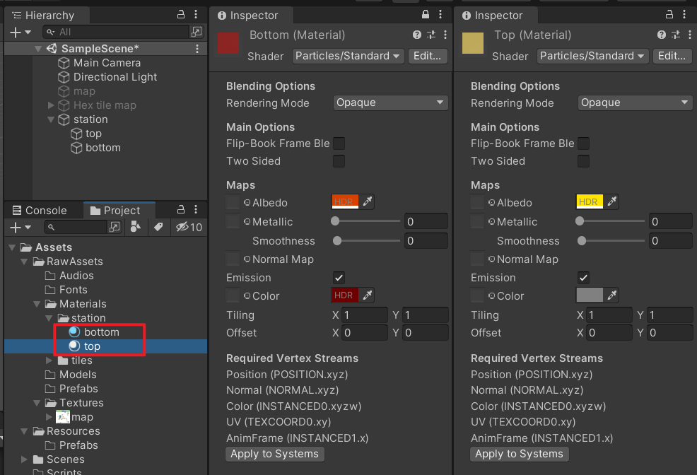Lock the Project panel
This screenshot has width=697, height=475.
181,209
